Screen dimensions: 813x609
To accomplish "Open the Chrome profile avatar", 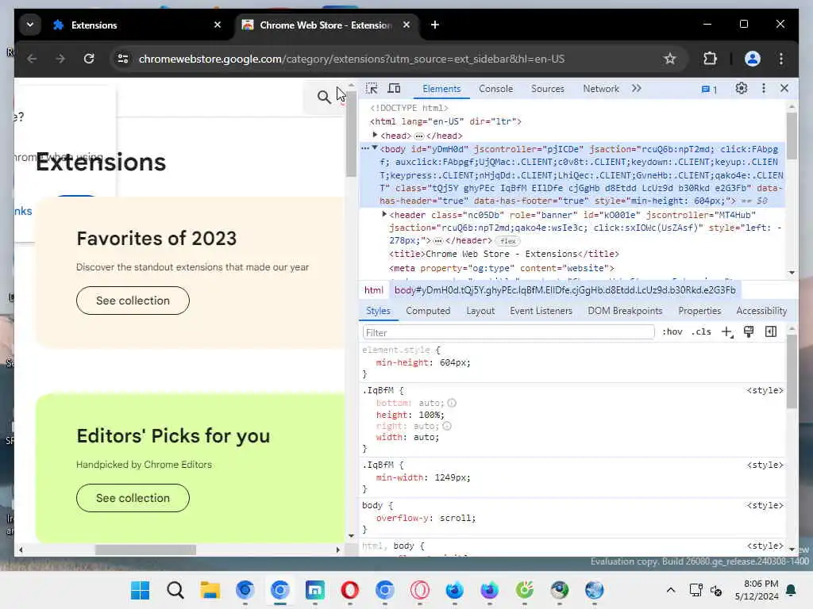I will click(753, 59).
